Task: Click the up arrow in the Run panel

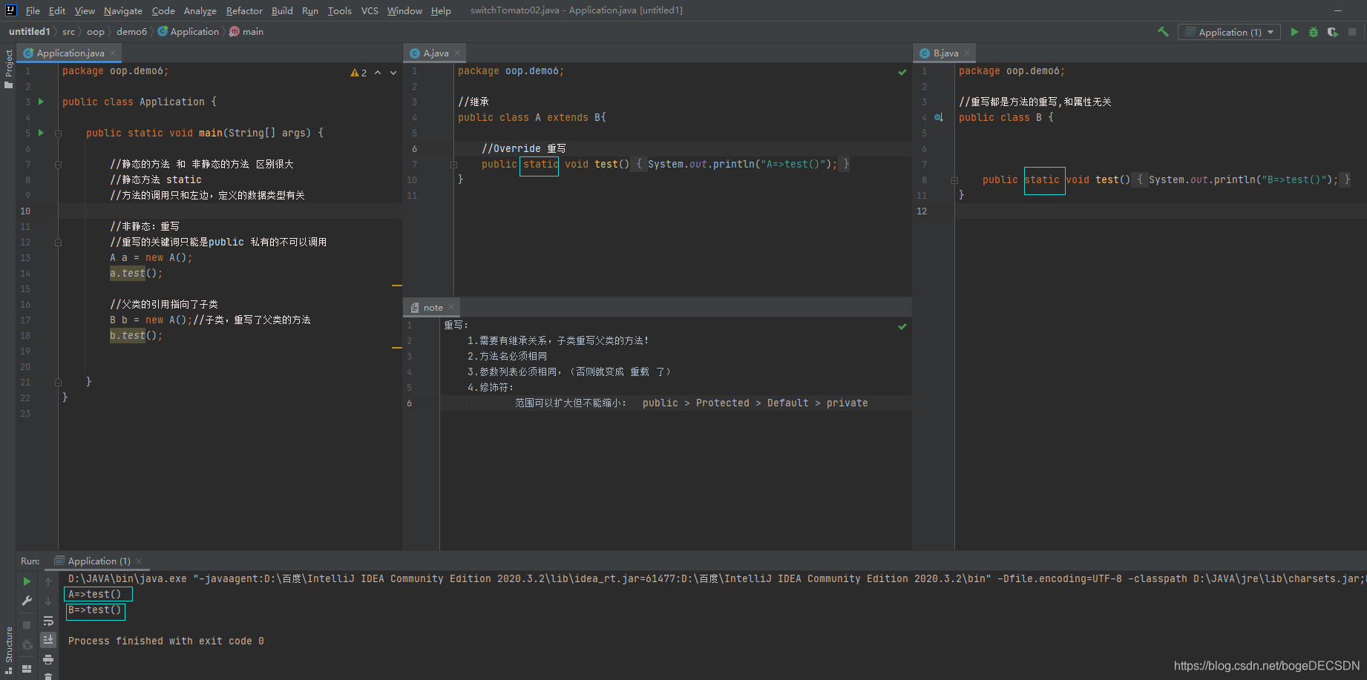Action: coord(48,581)
